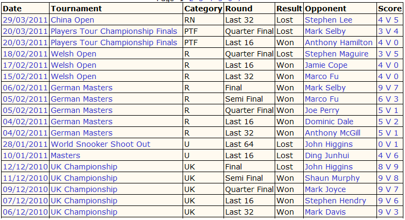
Task: Open the 06/02/2011 German Masters final
Action: point(82,88)
